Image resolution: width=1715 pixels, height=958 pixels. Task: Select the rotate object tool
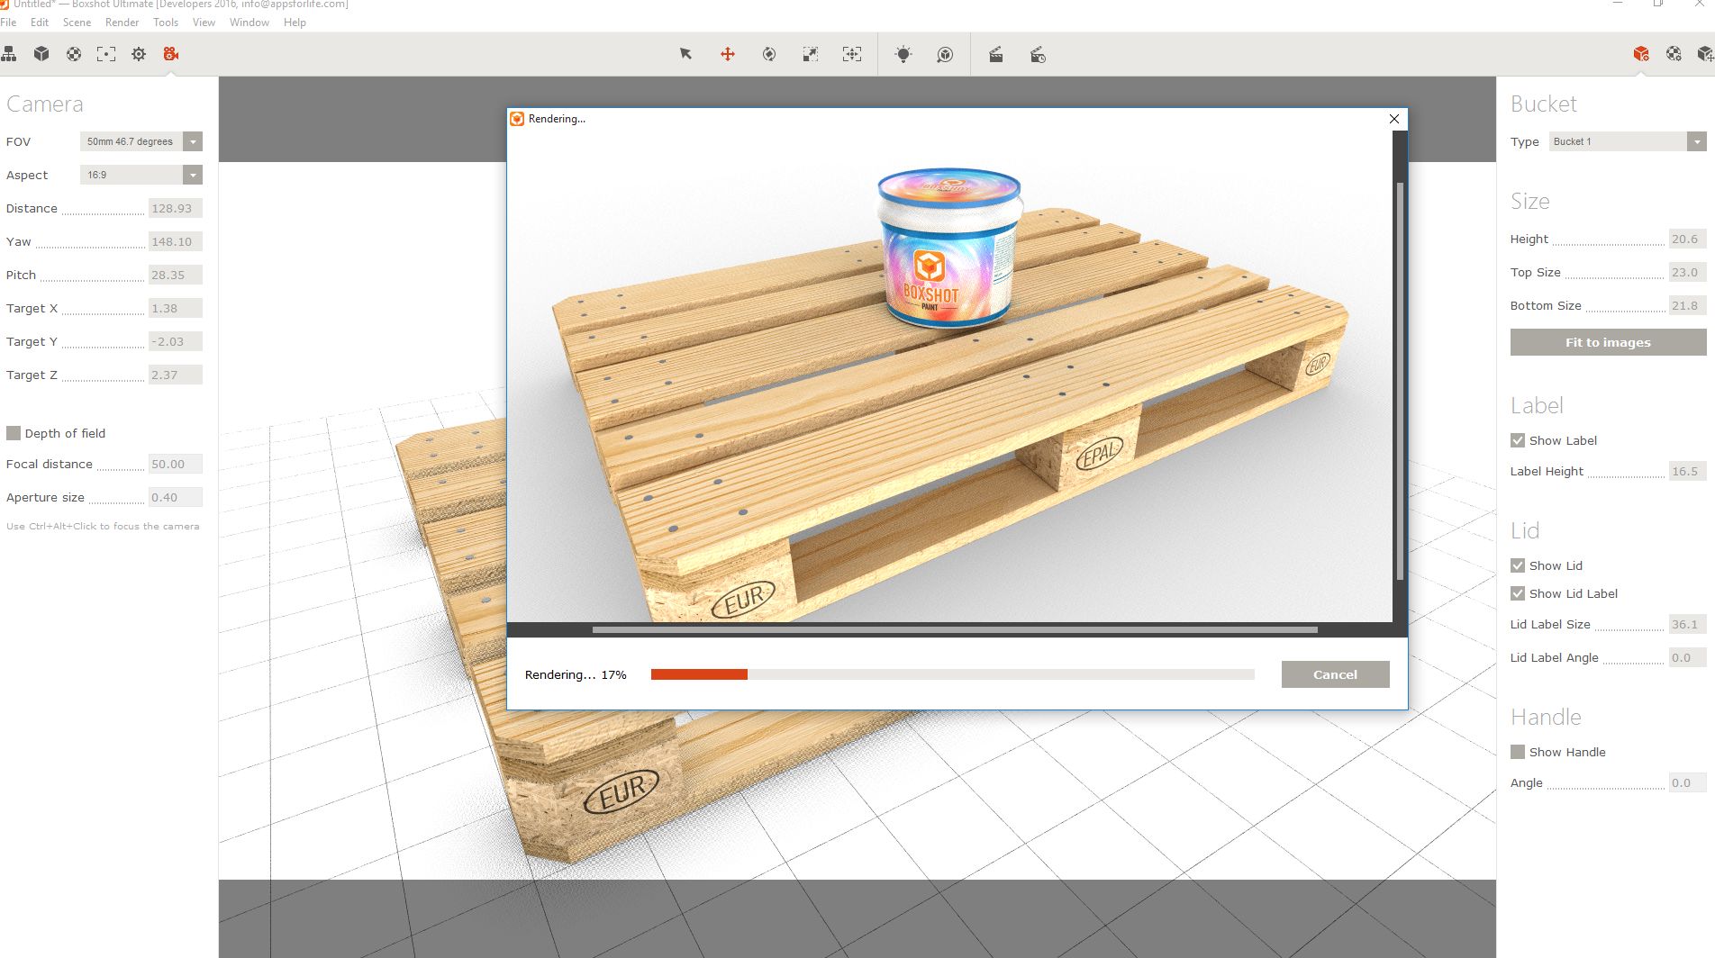pyautogui.click(x=769, y=54)
